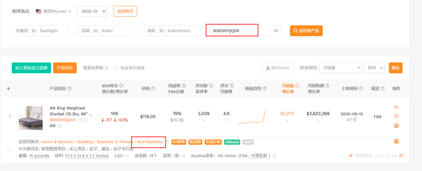Click help icon next to 上架时间 header

click(361, 89)
